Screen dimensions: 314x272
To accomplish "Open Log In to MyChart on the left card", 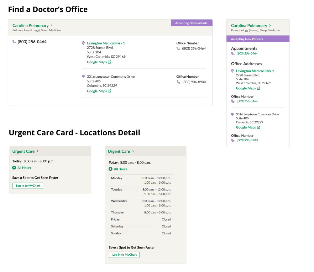I will pos(28,186).
